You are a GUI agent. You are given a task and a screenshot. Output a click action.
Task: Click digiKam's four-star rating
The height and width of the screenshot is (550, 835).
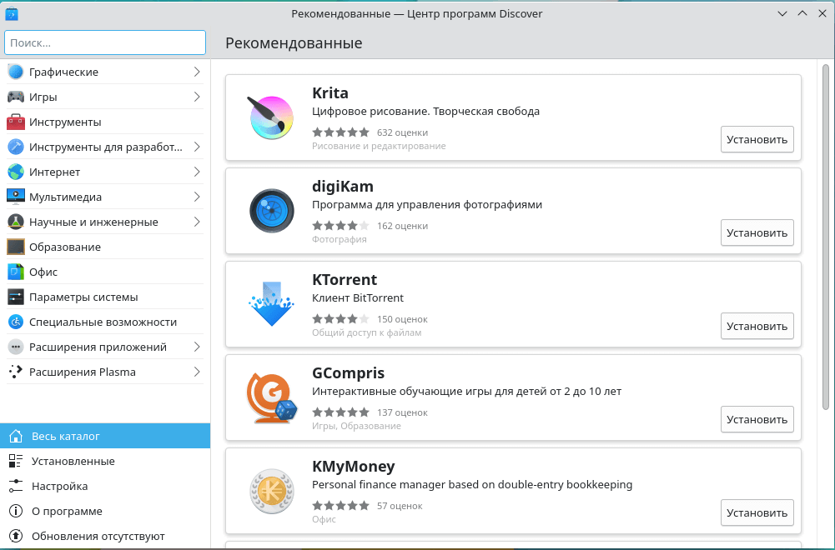click(x=340, y=226)
